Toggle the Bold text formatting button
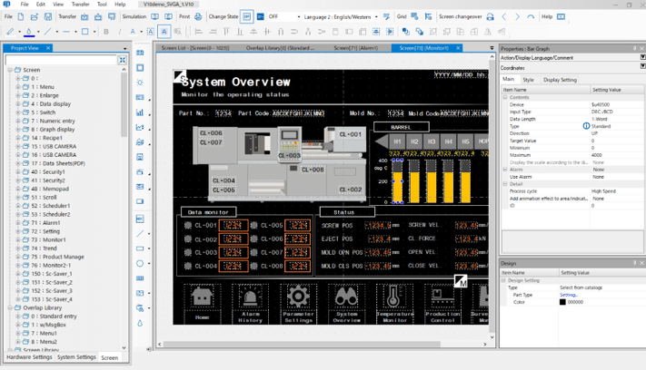The width and height of the screenshot is (646, 370). [x=106, y=32]
